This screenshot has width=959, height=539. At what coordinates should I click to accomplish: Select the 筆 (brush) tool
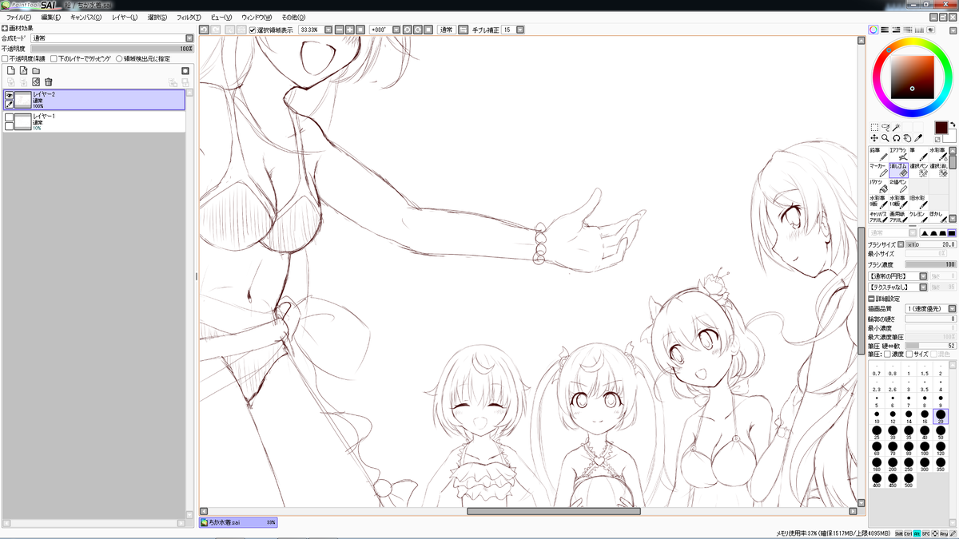tap(917, 153)
